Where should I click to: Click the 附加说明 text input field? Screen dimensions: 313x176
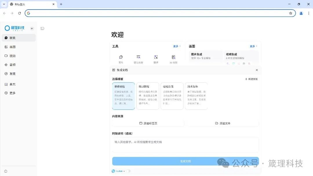(185, 144)
